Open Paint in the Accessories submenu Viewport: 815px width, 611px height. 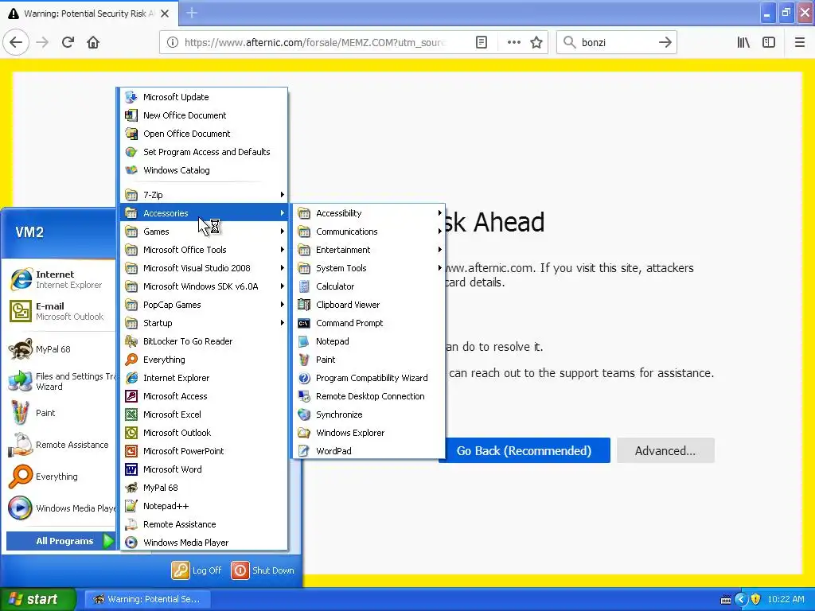click(x=369, y=360)
